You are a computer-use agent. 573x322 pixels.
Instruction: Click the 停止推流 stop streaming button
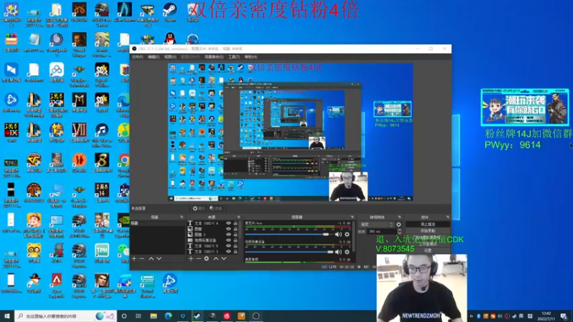pos(428,225)
